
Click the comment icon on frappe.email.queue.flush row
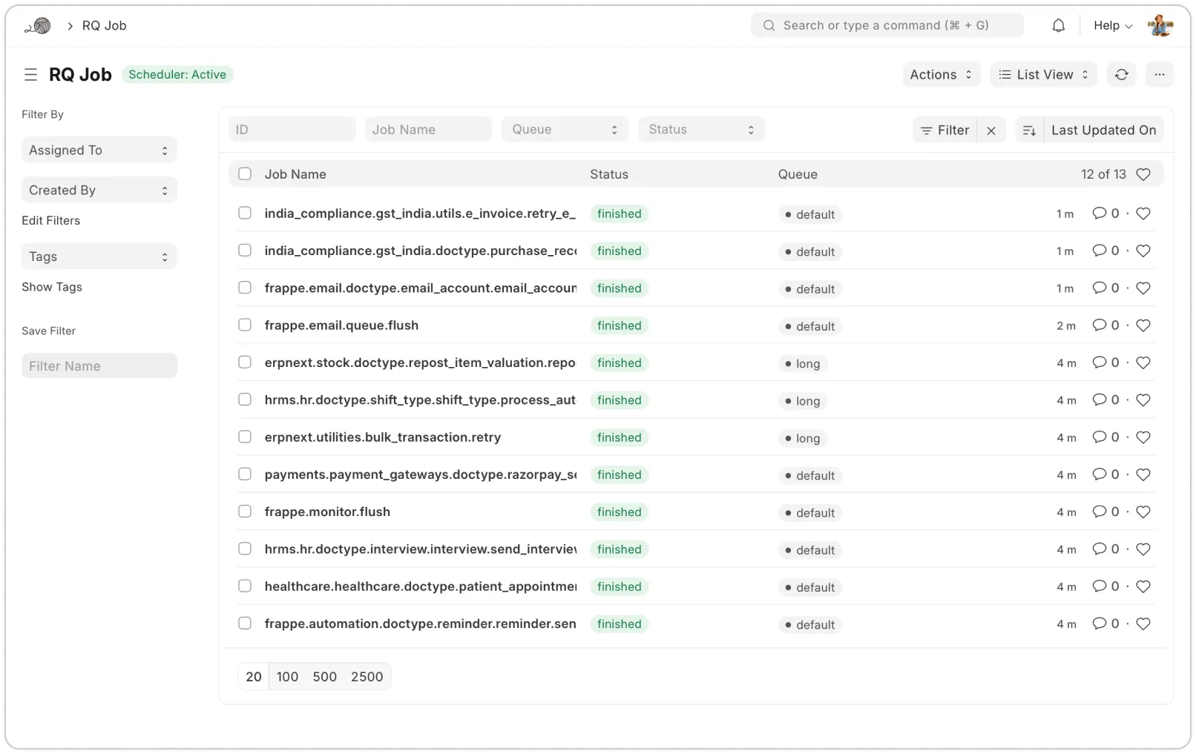click(1100, 325)
